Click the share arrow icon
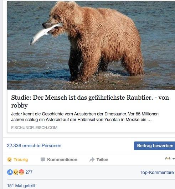175x189 pixels. [92, 160]
